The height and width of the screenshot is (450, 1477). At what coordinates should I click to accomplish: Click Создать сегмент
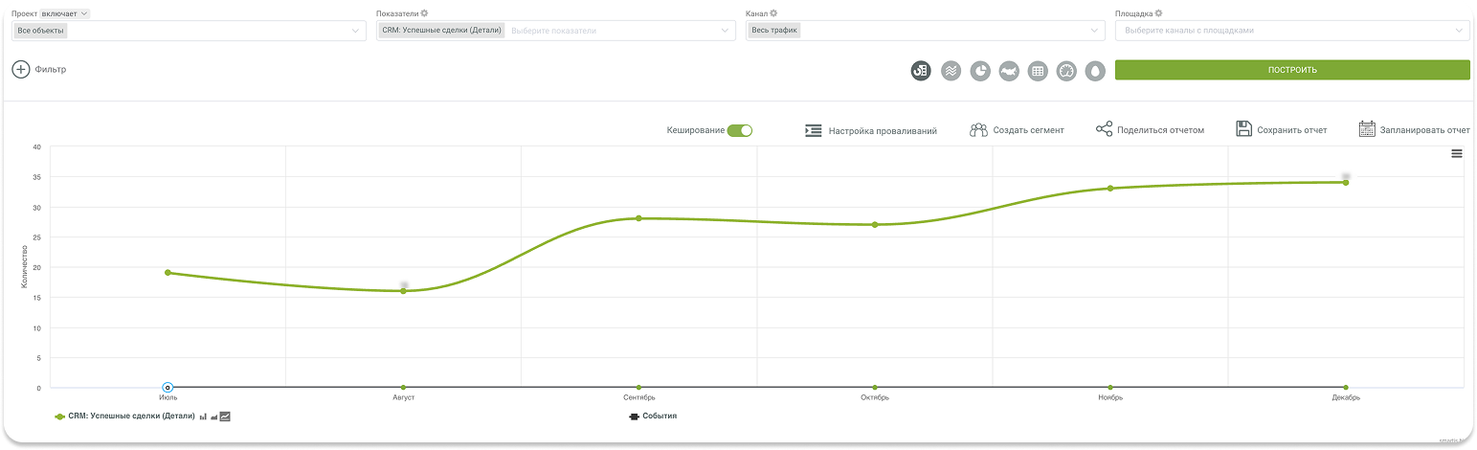[1017, 130]
